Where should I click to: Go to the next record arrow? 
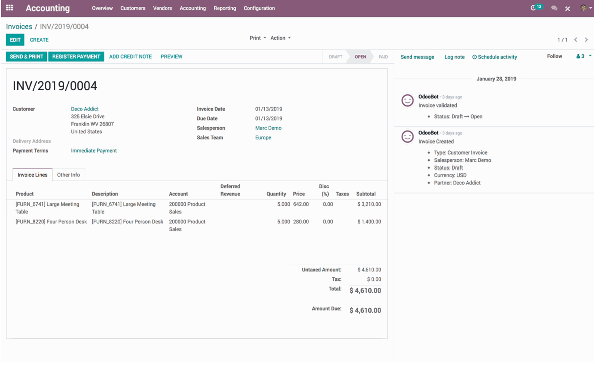coord(586,40)
